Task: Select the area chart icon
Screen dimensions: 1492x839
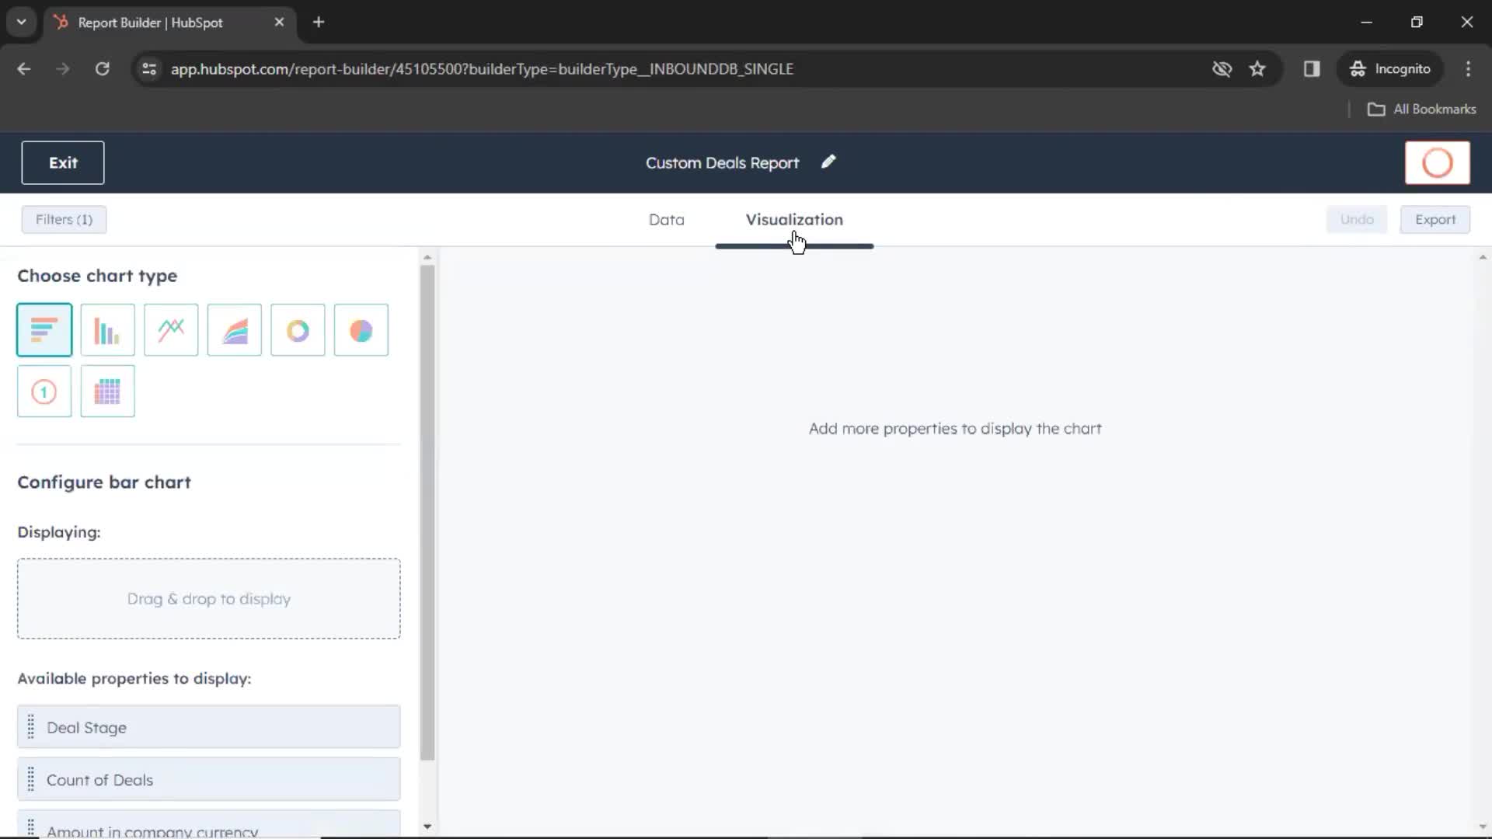Action: point(234,330)
